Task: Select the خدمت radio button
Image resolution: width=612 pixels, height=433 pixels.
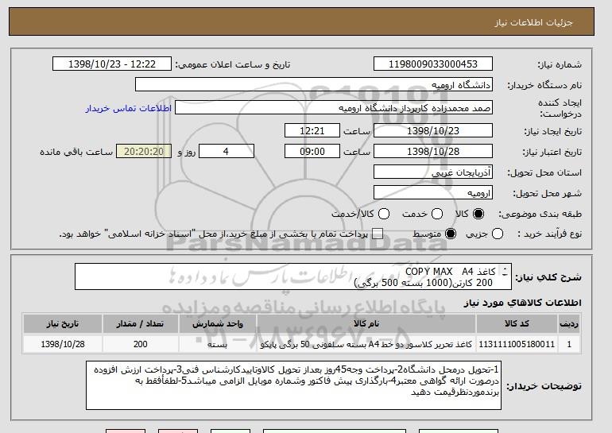Action: pos(437,214)
